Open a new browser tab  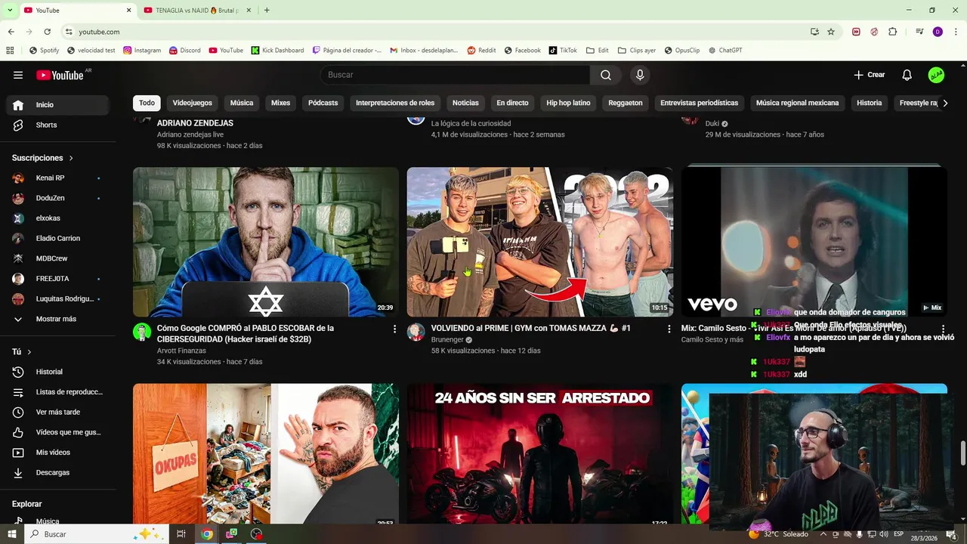(267, 11)
